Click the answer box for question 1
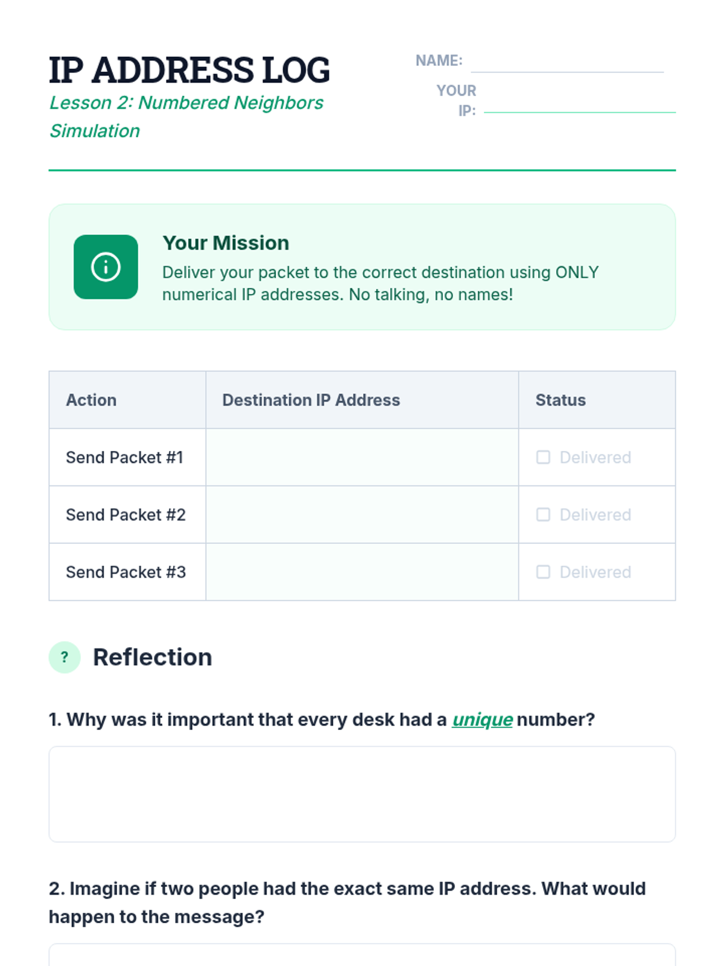The image size is (724, 966). (362, 794)
